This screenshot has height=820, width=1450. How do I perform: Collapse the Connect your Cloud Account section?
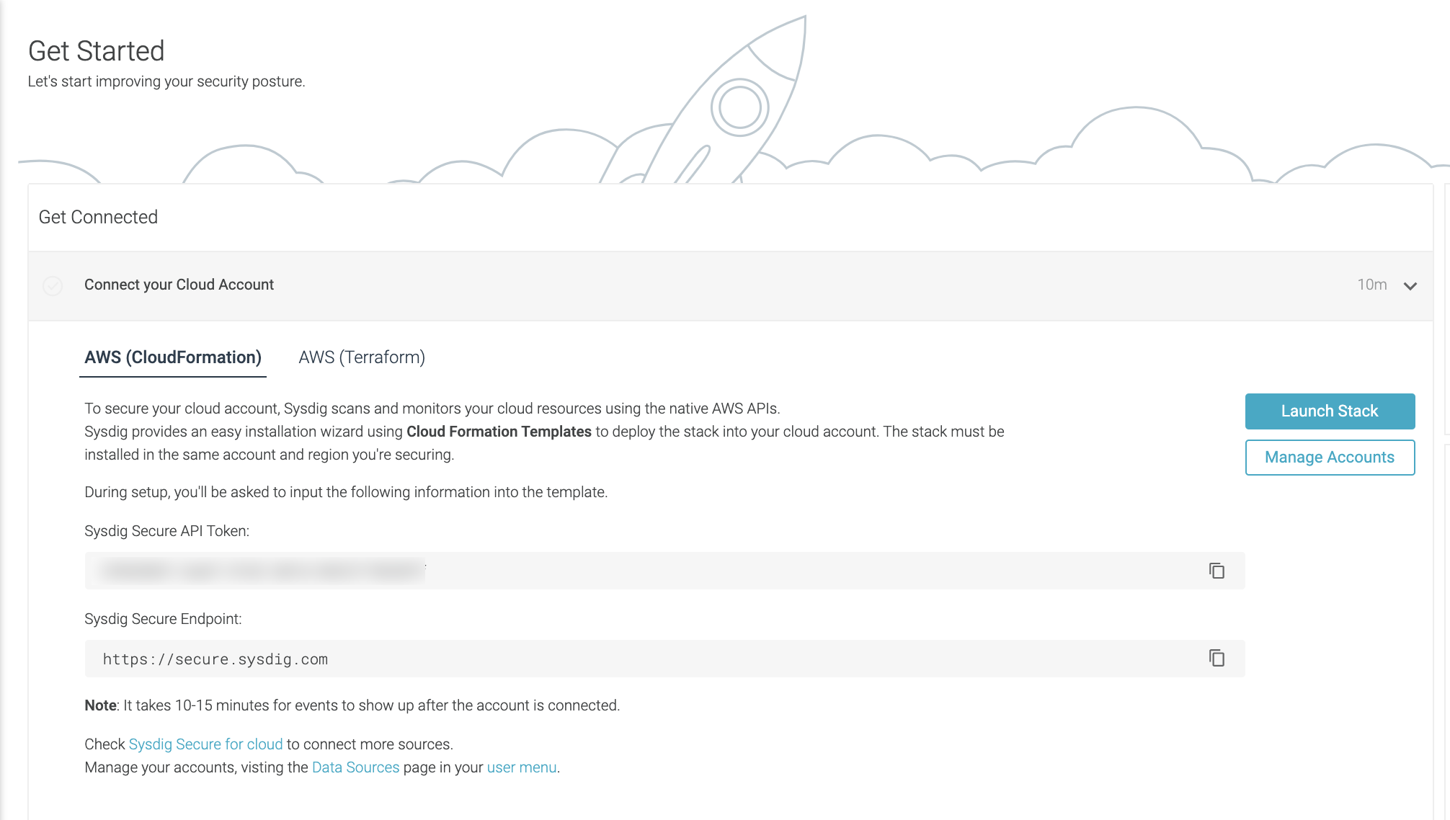[x=1409, y=286]
